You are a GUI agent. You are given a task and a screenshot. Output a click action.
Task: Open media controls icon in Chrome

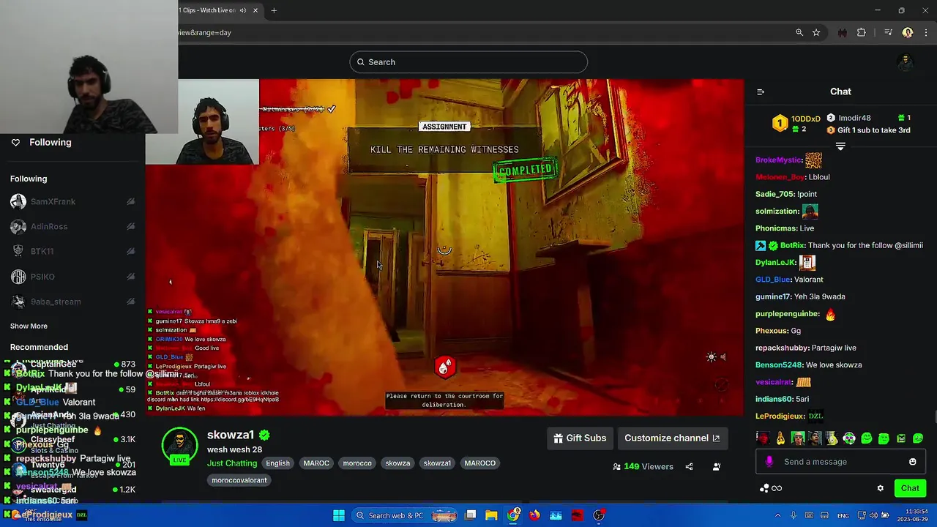(888, 32)
